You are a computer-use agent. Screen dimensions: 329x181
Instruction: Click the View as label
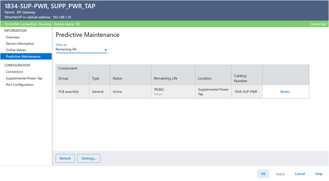coord(61,45)
